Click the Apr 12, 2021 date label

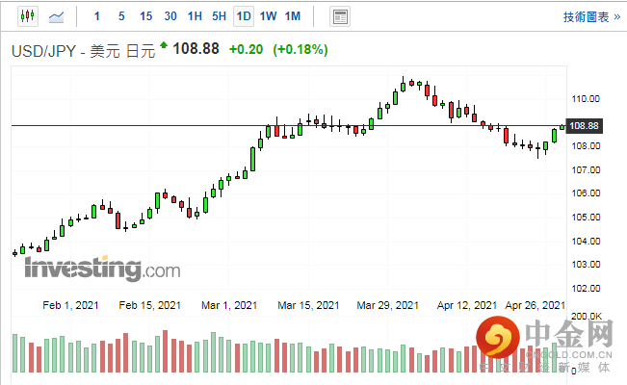click(x=467, y=305)
